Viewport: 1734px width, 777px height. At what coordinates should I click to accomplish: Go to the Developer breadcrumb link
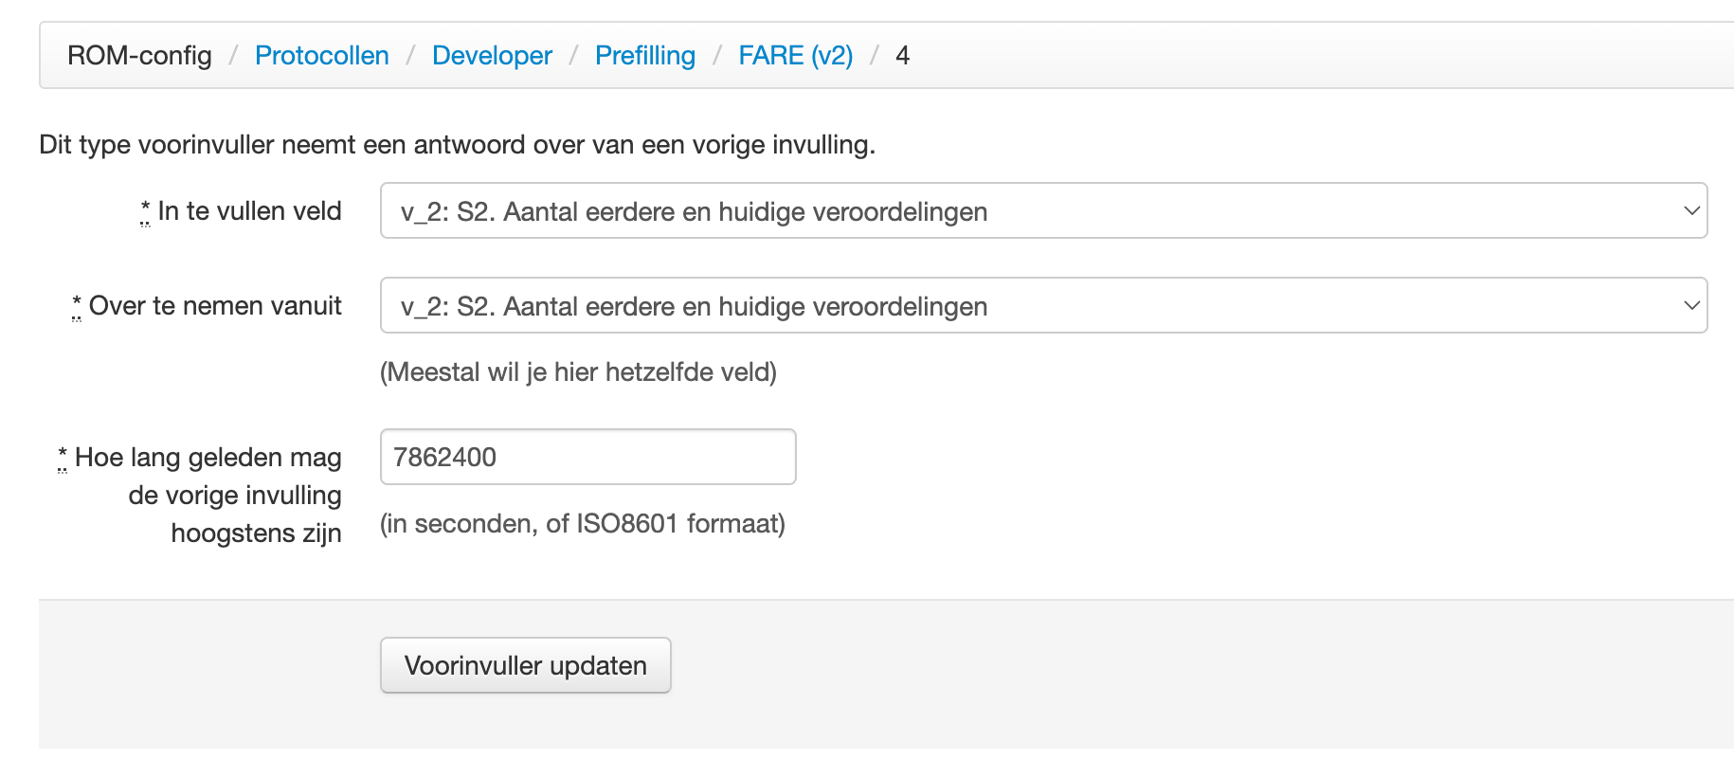pyautogui.click(x=492, y=56)
